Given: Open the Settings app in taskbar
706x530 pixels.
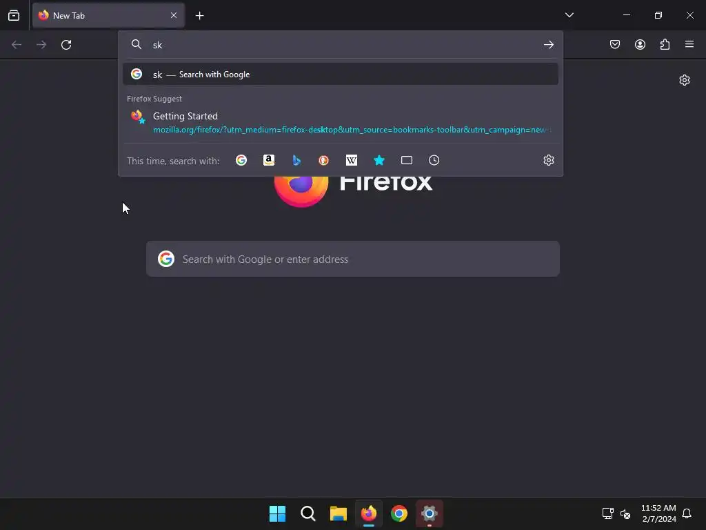Looking at the screenshot, I should (x=429, y=513).
